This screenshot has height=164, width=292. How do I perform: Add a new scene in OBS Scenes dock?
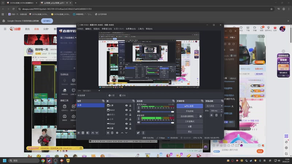coord(78,133)
